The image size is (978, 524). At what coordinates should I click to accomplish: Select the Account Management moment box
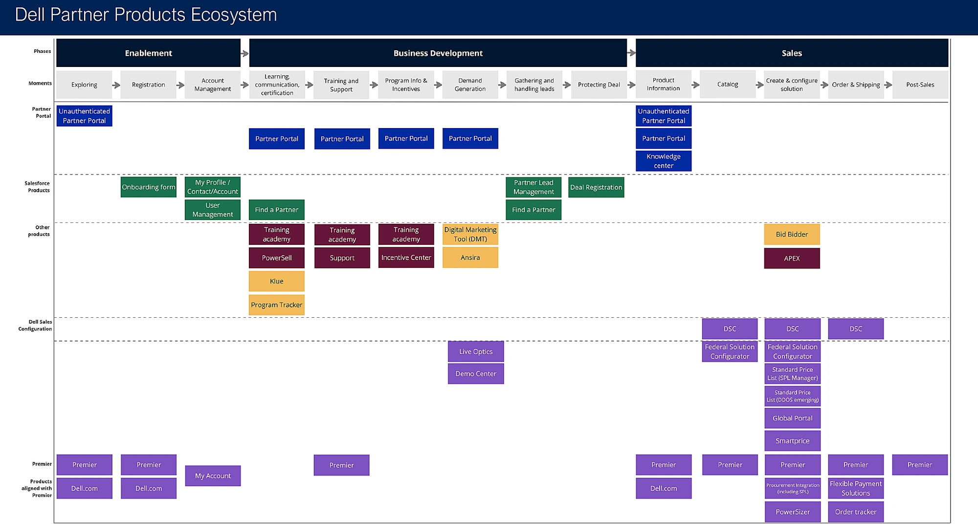[213, 85]
